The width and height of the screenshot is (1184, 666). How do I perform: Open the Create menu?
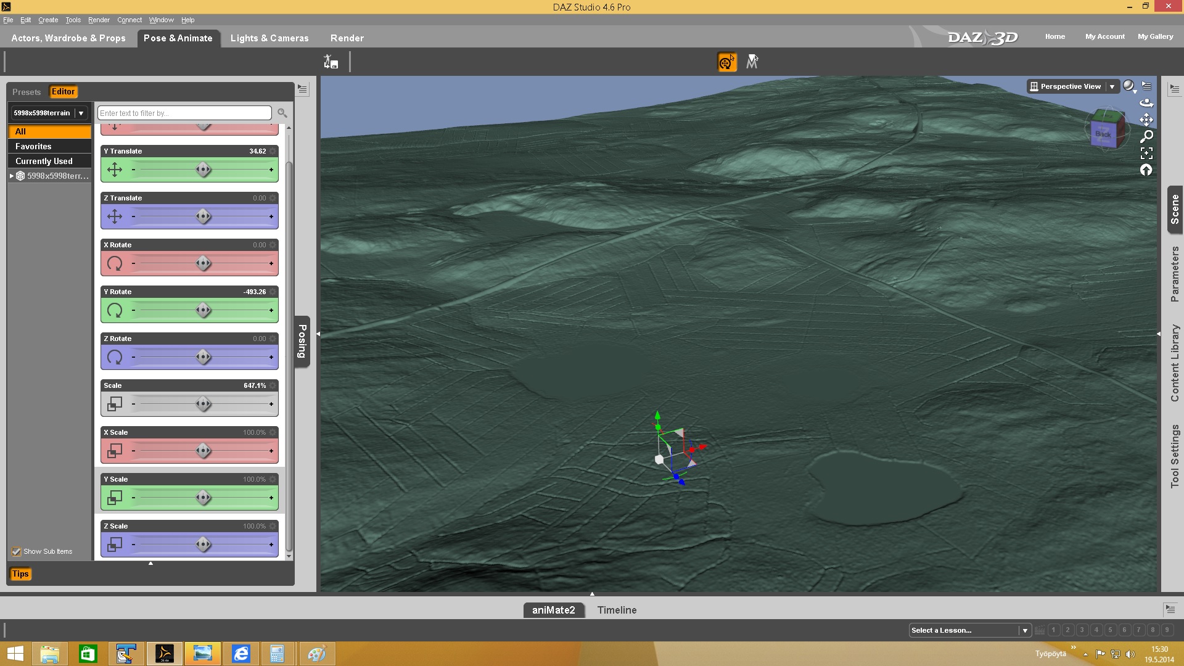tap(48, 20)
